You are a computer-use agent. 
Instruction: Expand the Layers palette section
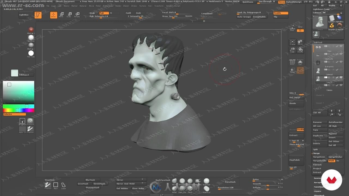[318, 191]
